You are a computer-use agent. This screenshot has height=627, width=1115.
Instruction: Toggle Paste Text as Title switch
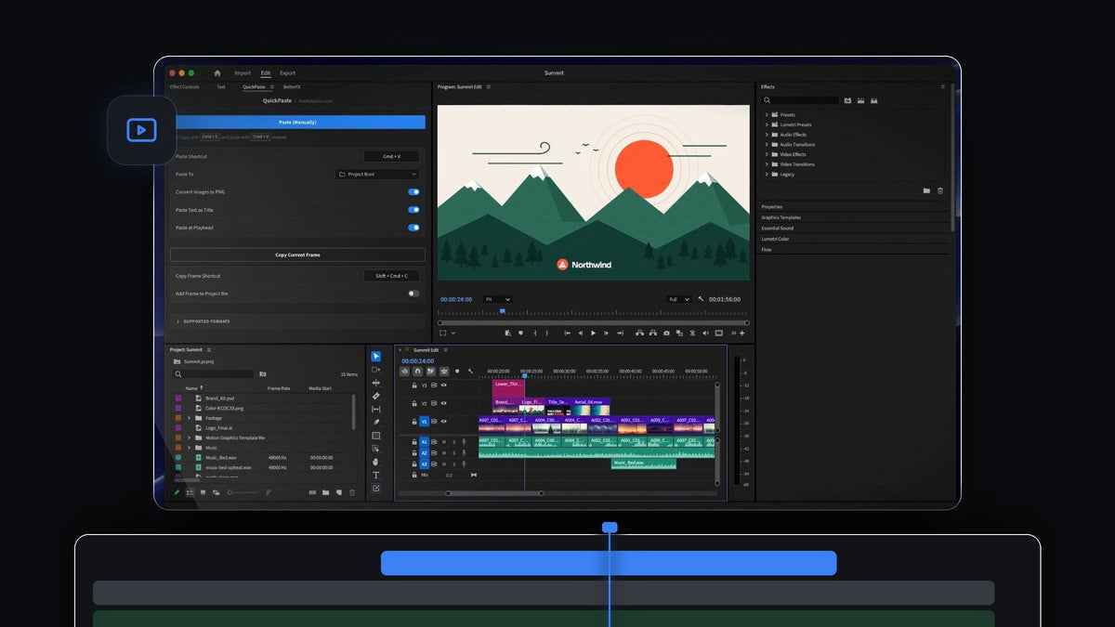(413, 209)
